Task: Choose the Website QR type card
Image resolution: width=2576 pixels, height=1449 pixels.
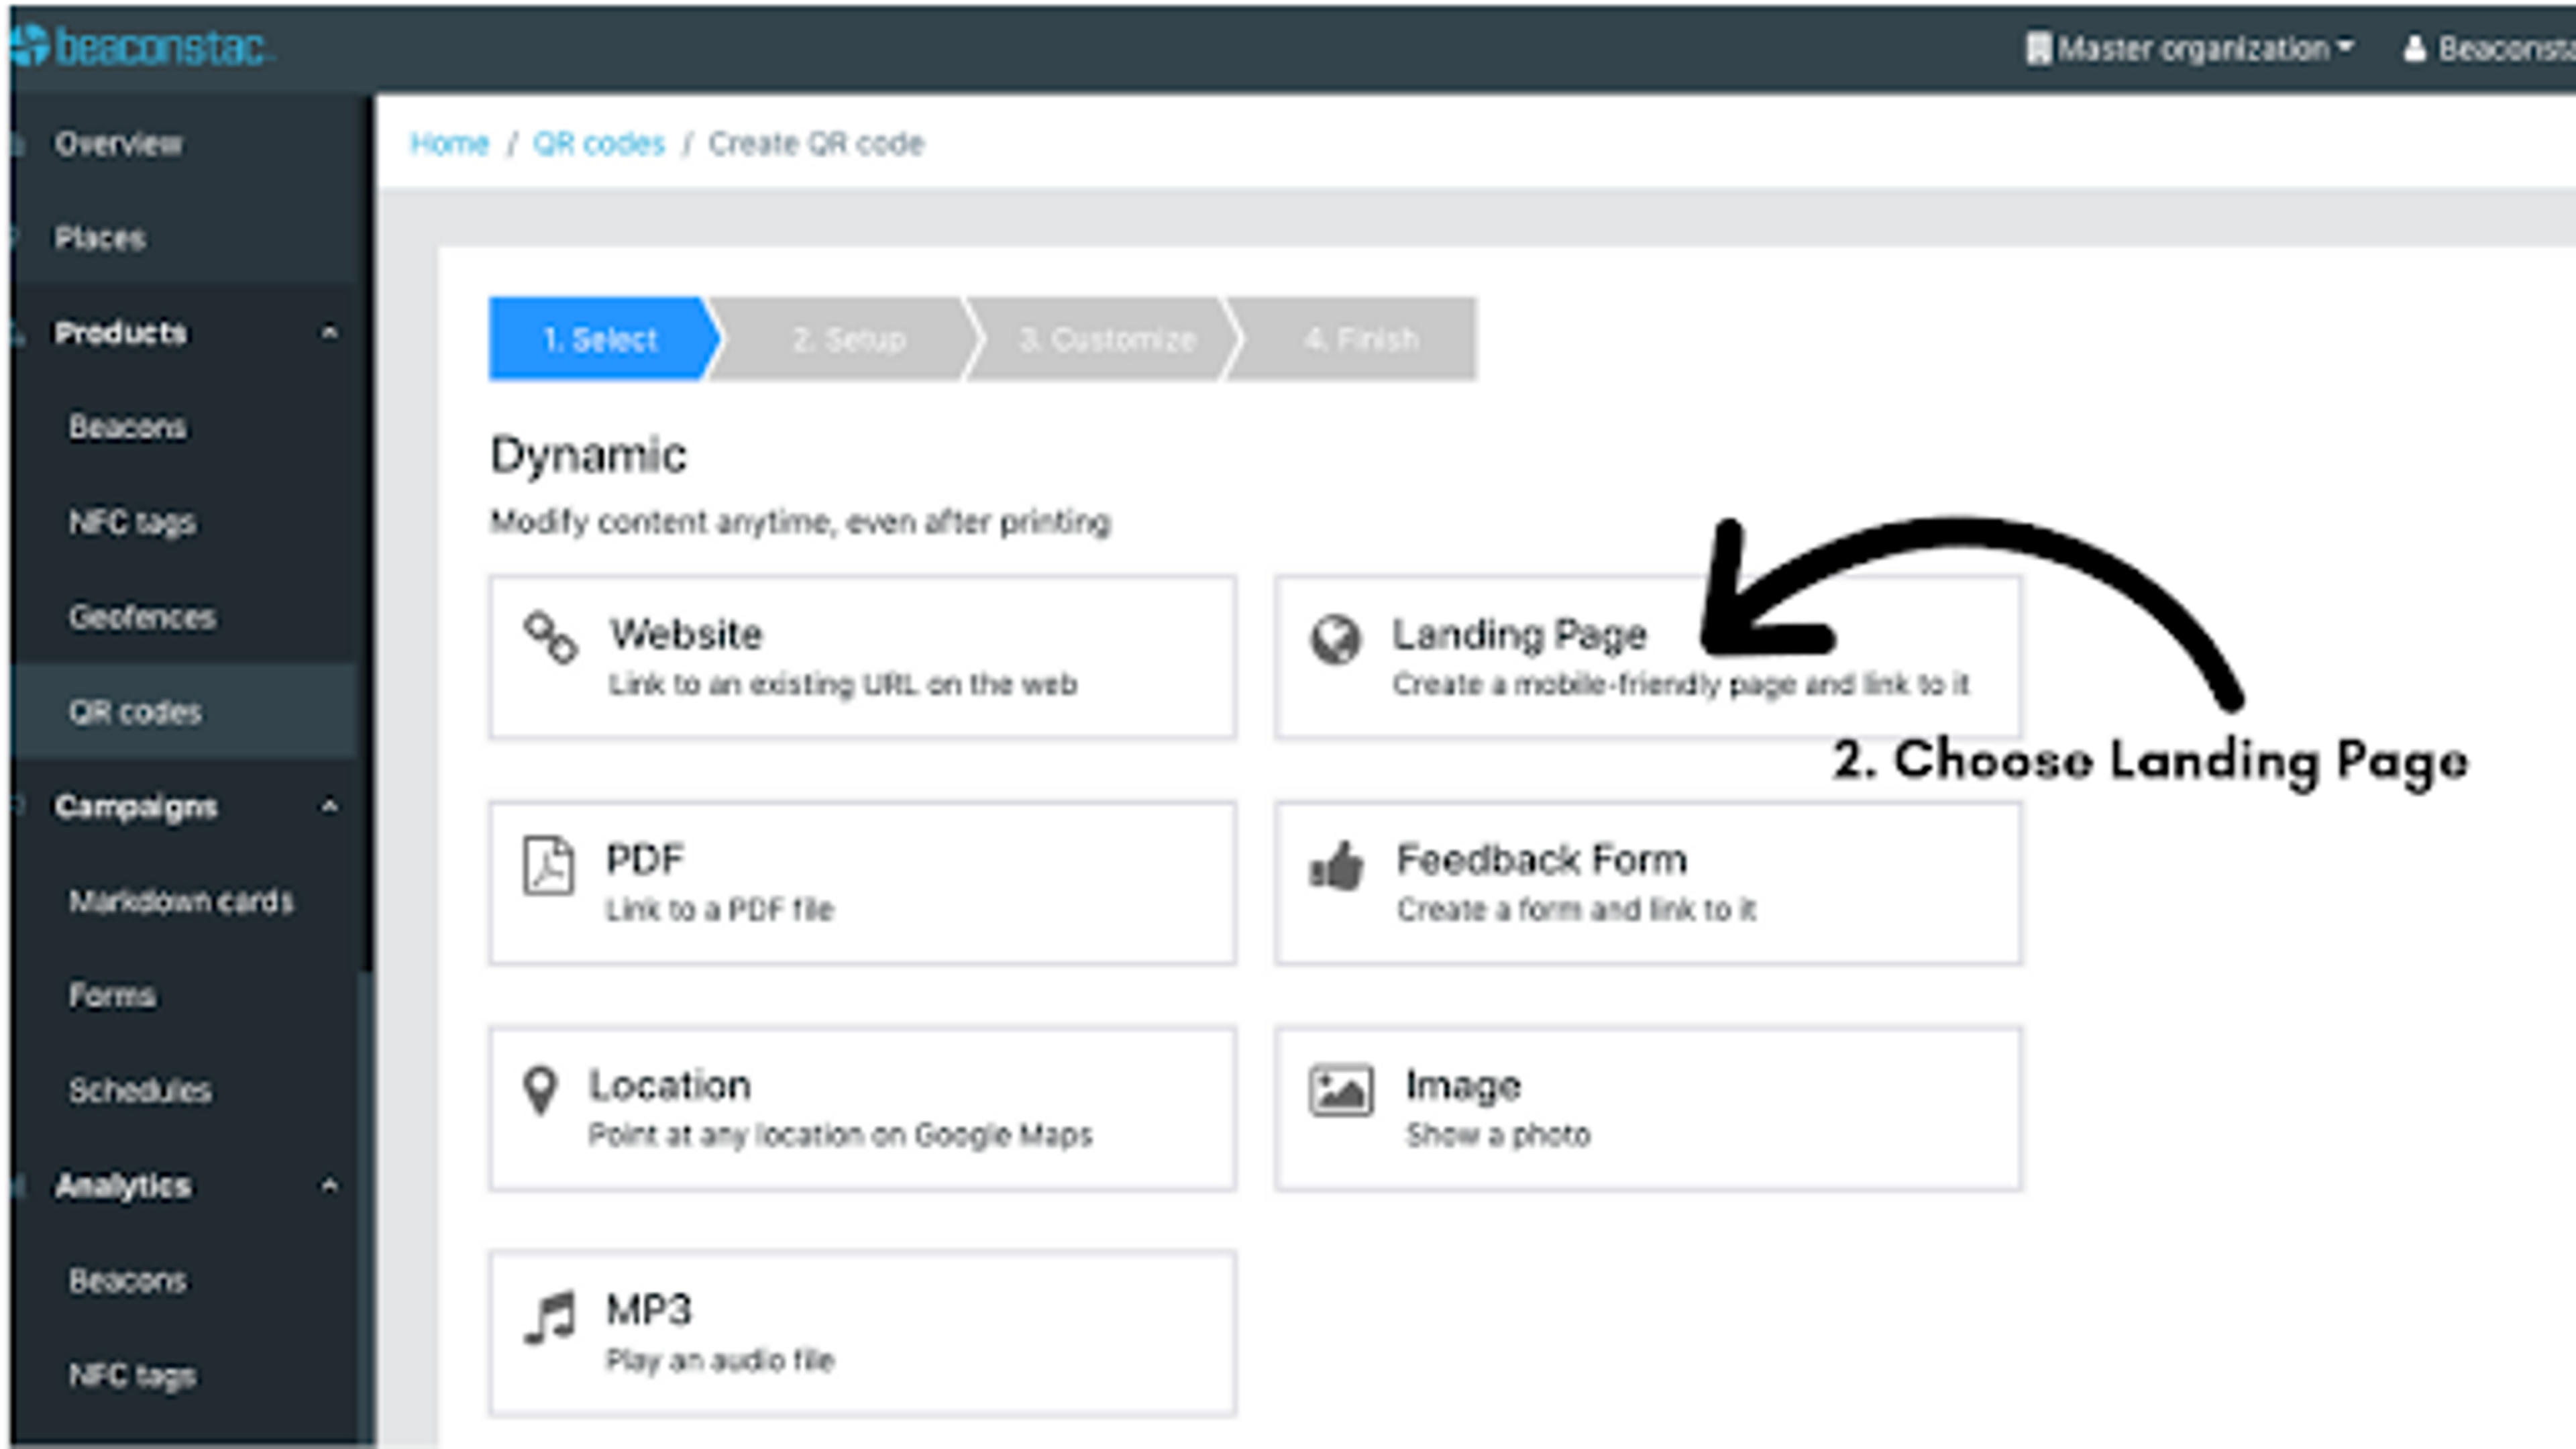Action: pyautogui.click(x=862, y=658)
